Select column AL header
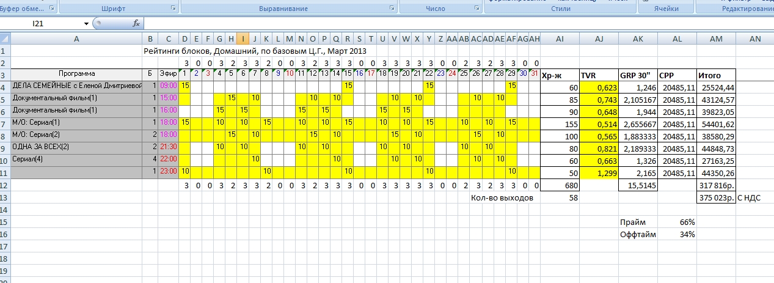Image resolution: width=774 pixels, height=283 pixels. click(x=677, y=39)
